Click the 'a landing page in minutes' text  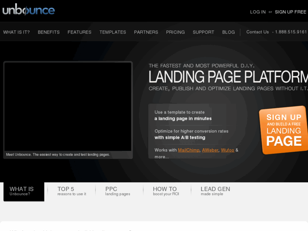[183, 119]
